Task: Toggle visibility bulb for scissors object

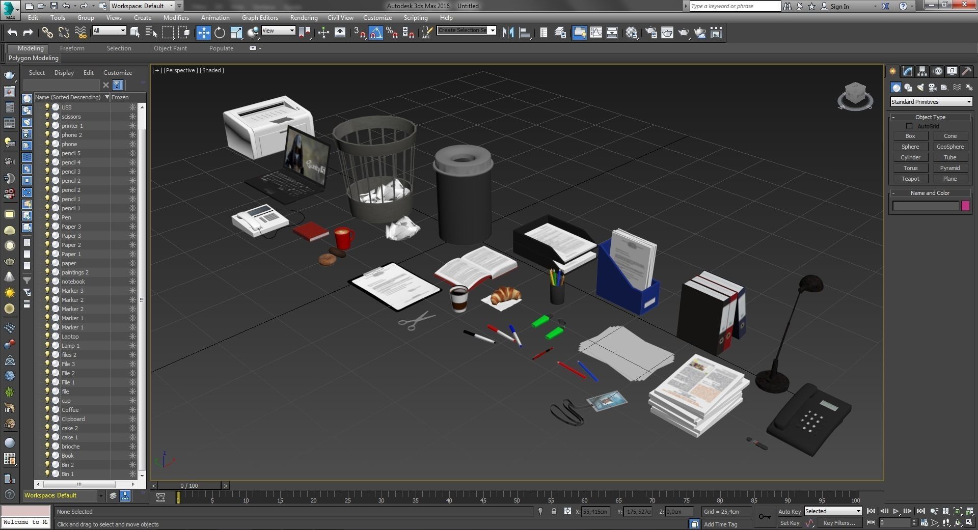Action: [47, 116]
